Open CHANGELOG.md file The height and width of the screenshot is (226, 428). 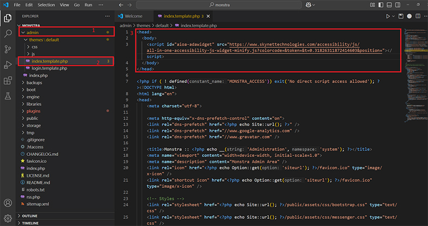click(42, 154)
